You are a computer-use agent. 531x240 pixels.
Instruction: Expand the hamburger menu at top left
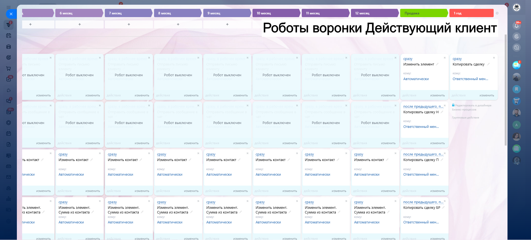coord(9,7)
